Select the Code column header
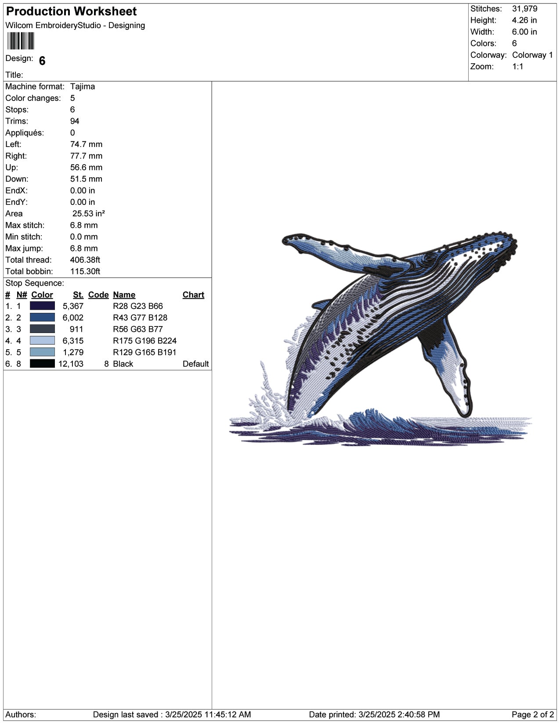 [x=98, y=295]
